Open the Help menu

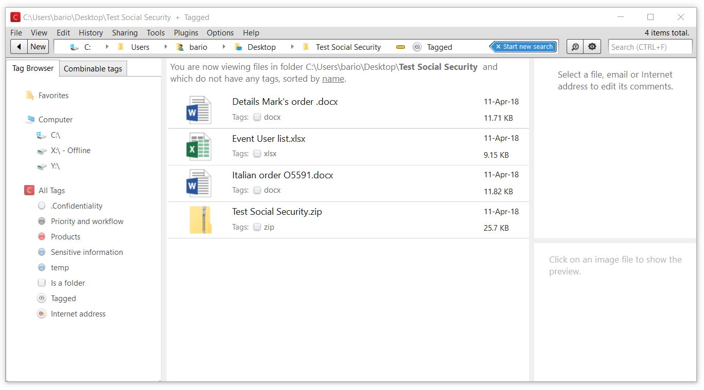(x=251, y=32)
